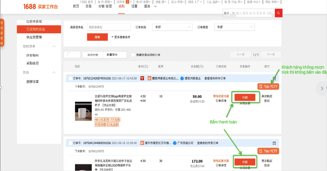This screenshot has width=327, height=171.
Task: Click the red shop badge icon in first order
Action: [142, 78]
